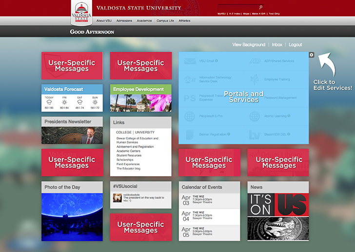Click the green info dot beside VSU Email
The width and height of the screenshot is (355, 252).
pyautogui.click(x=217, y=60)
